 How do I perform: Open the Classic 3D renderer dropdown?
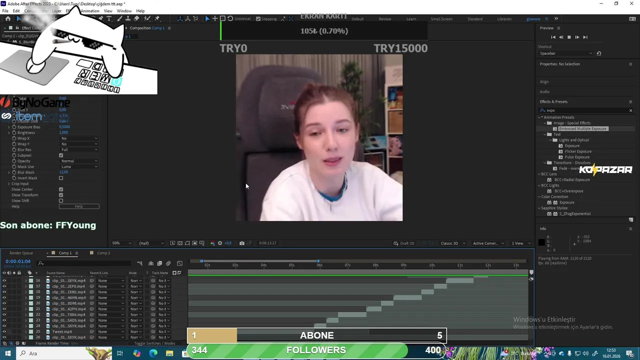(452, 243)
